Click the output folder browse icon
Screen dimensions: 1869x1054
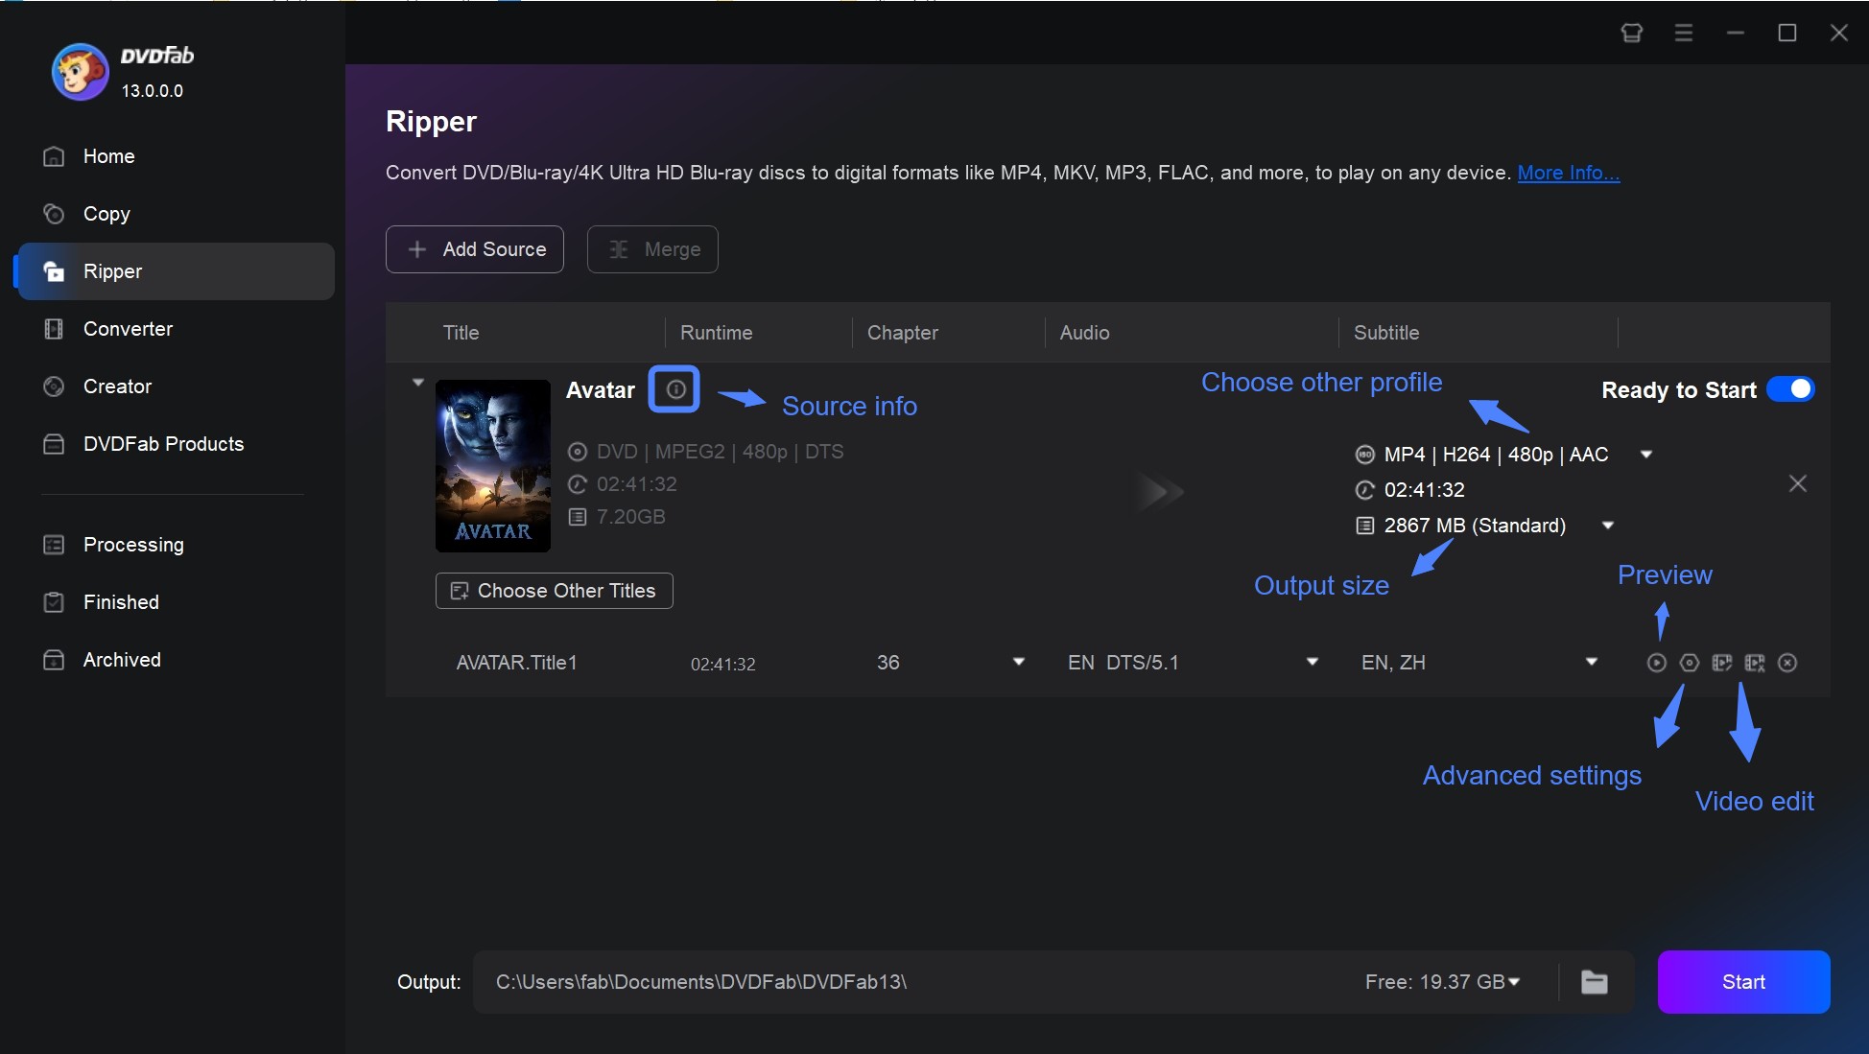coord(1596,981)
